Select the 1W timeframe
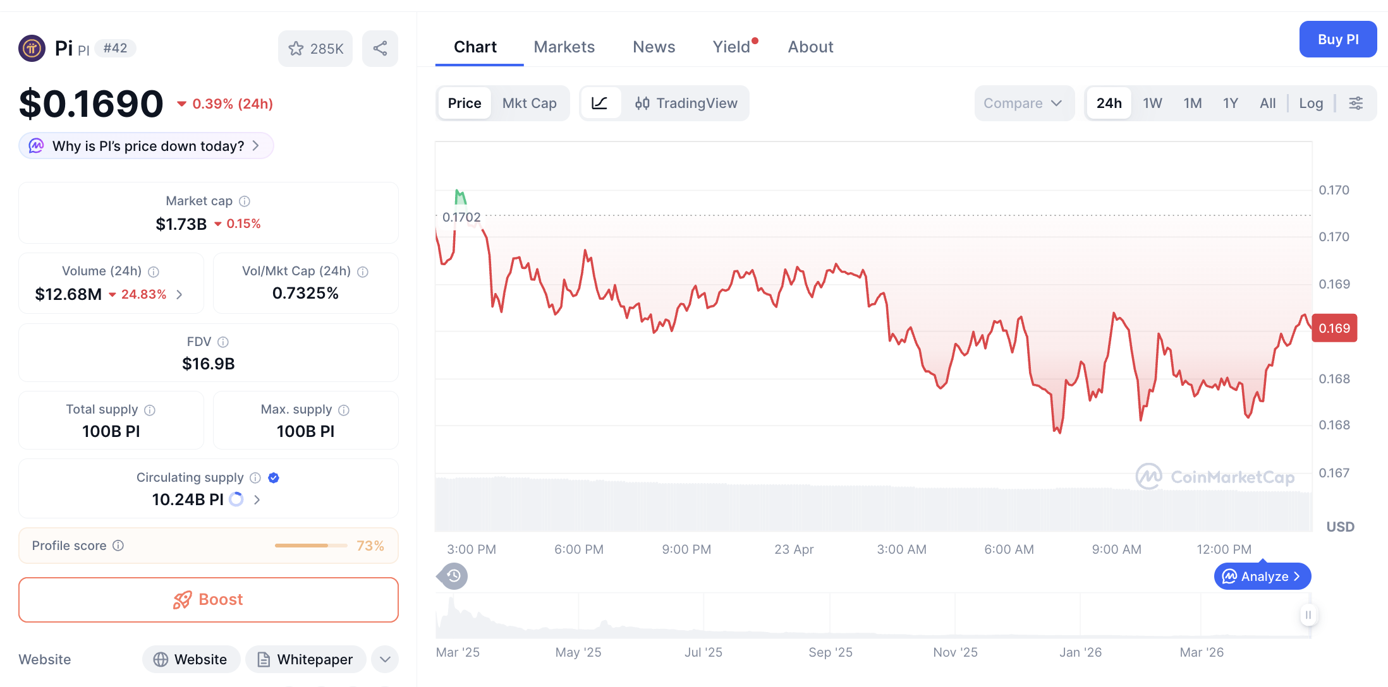This screenshot has height=687, width=1388. pos(1152,103)
